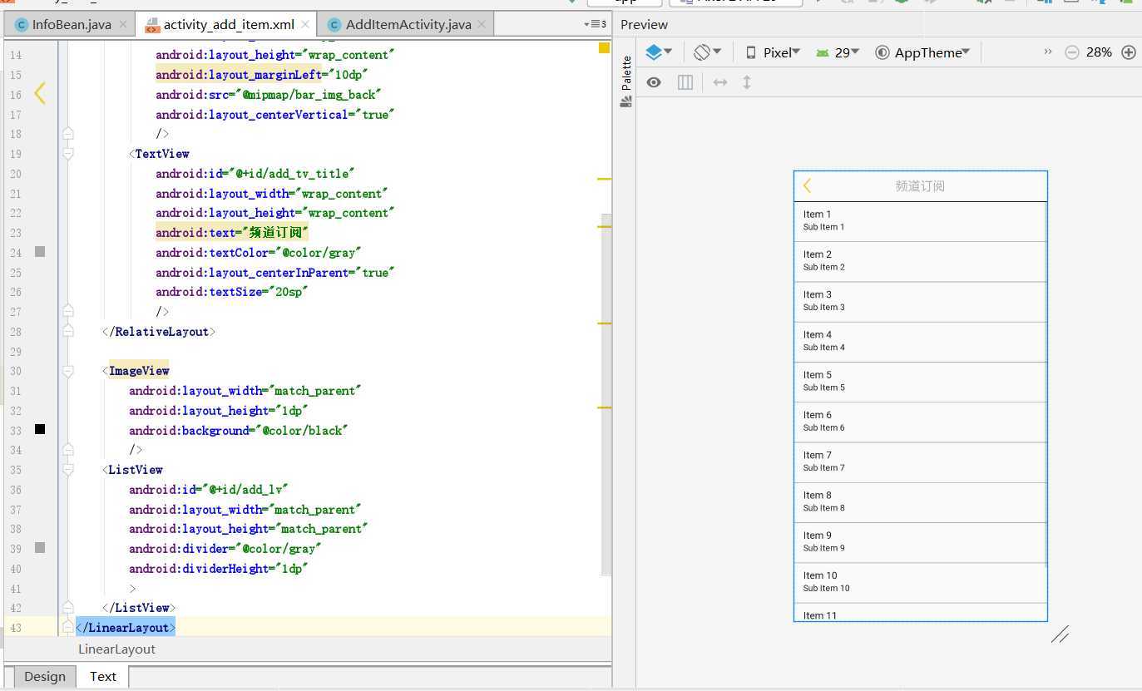Click the closing </LinearLayout> tag

[x=126, y=628]
